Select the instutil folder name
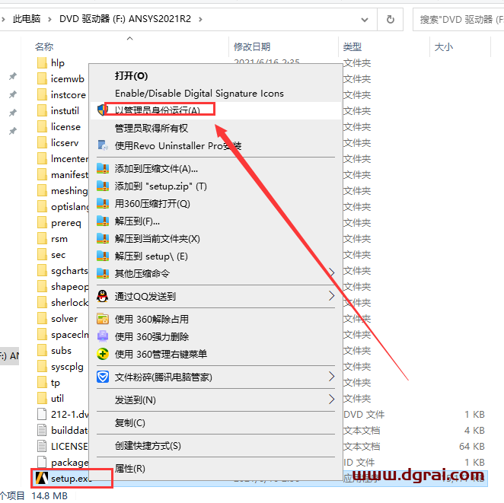 coord(65,111)
